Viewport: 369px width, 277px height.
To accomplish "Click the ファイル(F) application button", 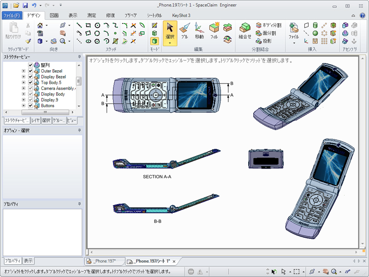I will pyautogui.click(x=11, y=15).
